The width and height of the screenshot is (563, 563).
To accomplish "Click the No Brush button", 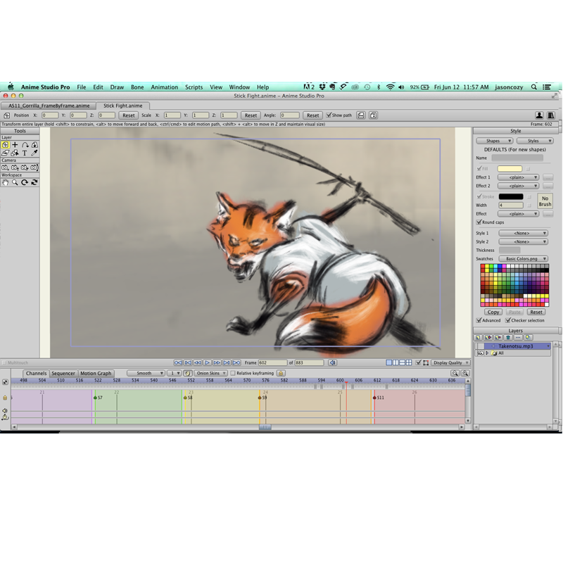I will [545, 201].
